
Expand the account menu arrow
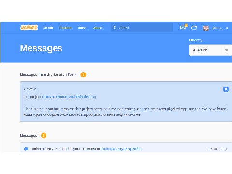pos(227,28)
